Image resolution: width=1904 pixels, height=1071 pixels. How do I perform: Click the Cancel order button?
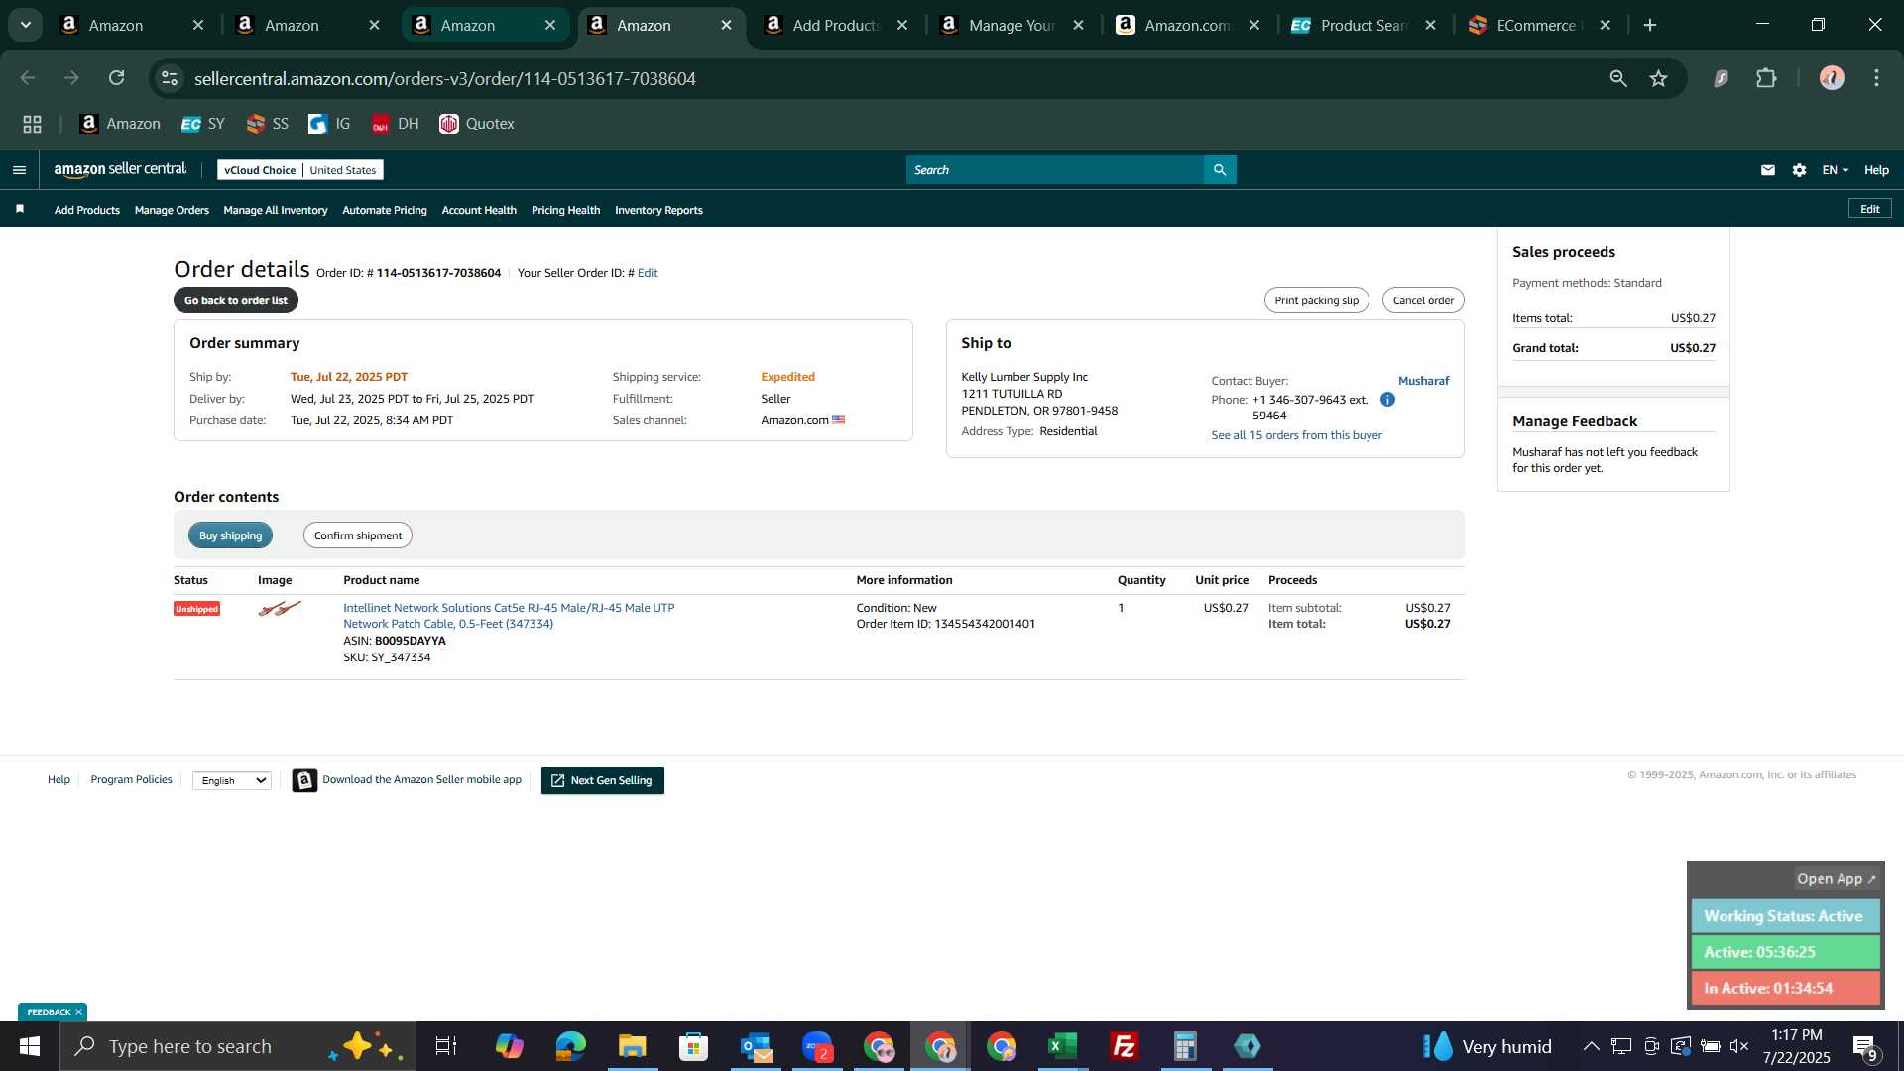[x=1423, y=300]
